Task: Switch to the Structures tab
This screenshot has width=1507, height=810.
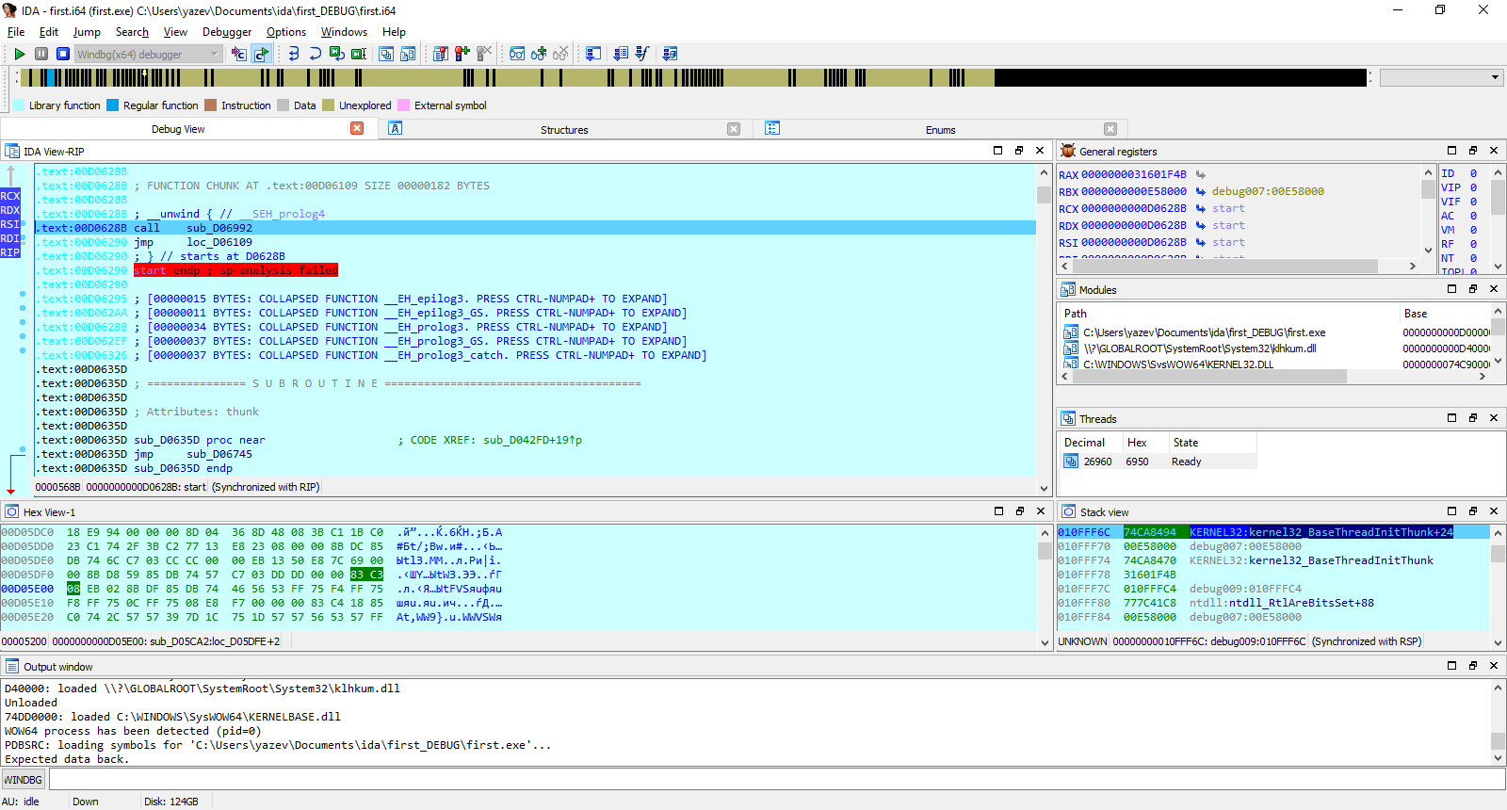Action: (564, 130)
